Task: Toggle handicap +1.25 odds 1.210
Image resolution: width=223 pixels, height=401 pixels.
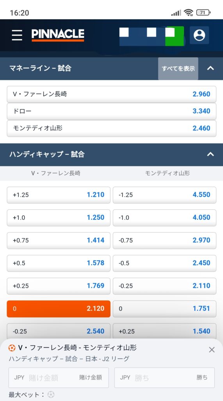Action: pos(59,195)
